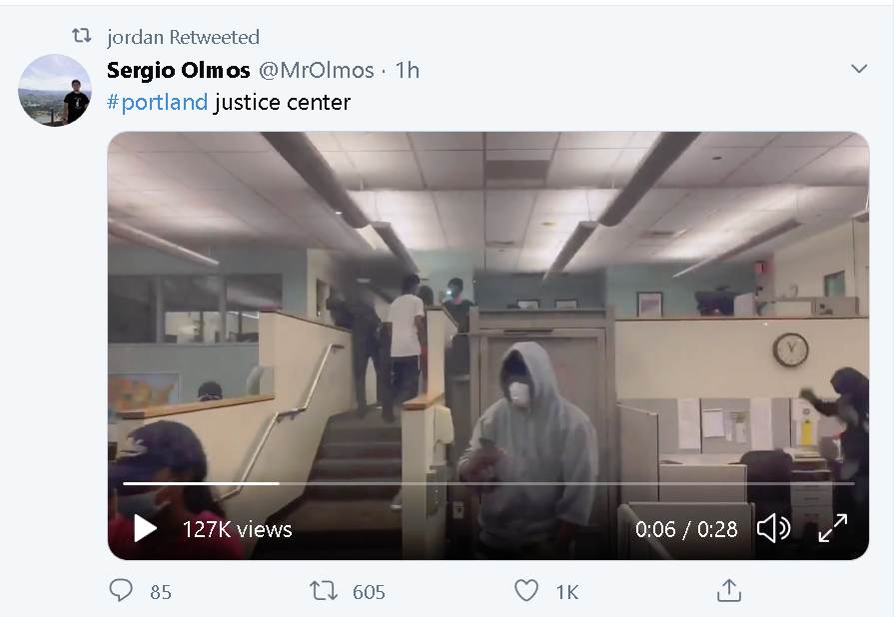Click the 1K likes count
The image size is (894, 617).
[x=567, y=592]
